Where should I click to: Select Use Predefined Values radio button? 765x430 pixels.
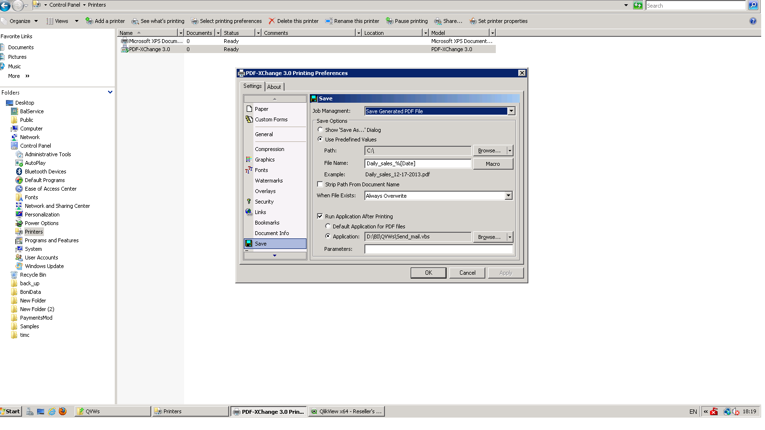tap(320, 139)
